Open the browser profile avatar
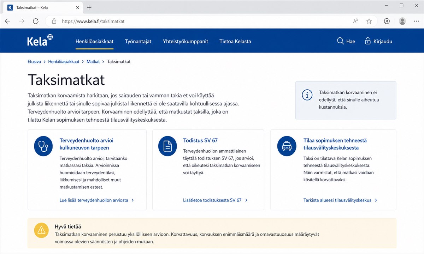 pyautogui.click(x=402, y=21)
